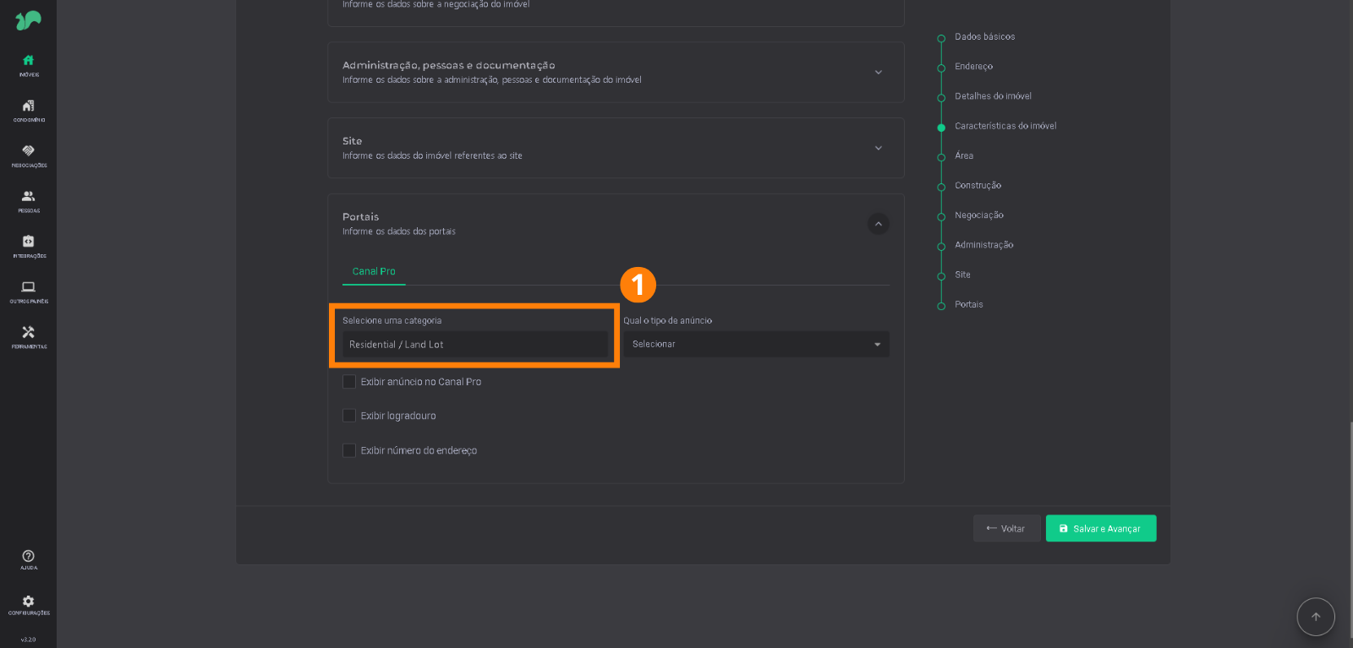The height and width of the screenshot is (648, 1353).
Task: Open the Qual o tipo de anúncio dropdown
Action: [755, 345]
